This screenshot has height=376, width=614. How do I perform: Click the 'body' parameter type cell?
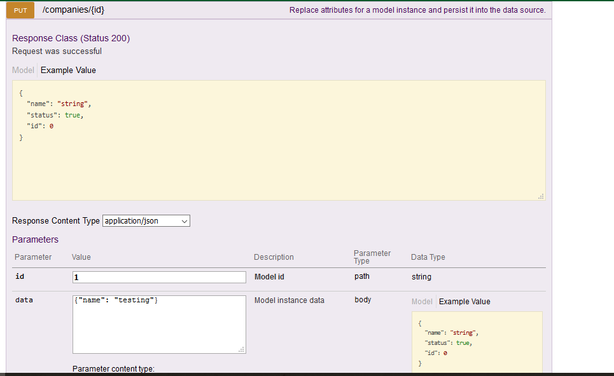pyautogui.click(x=363, y=300)
